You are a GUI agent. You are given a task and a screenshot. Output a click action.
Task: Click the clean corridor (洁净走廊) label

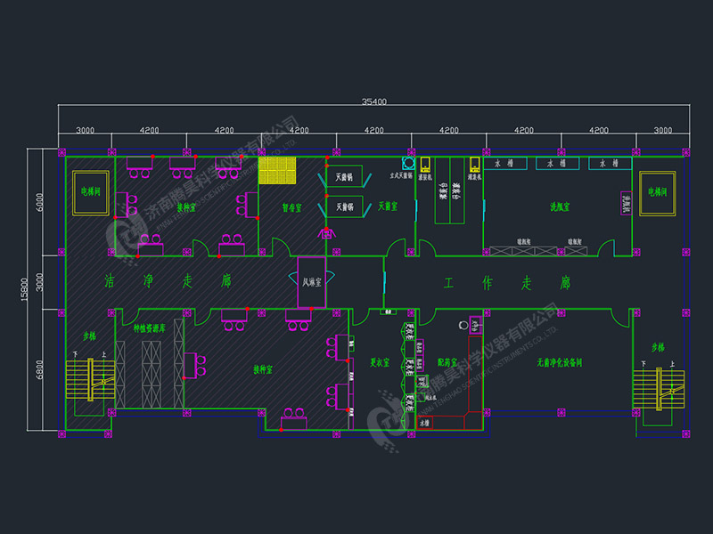[168, 281]
